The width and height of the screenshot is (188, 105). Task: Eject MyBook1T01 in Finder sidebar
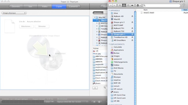pyautogui.click(x=132, y=28)
